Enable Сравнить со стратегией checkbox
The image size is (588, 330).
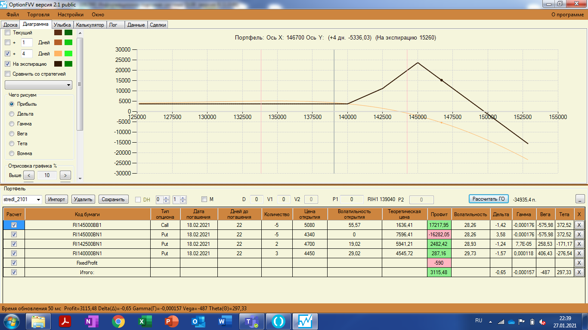[7, 74]
